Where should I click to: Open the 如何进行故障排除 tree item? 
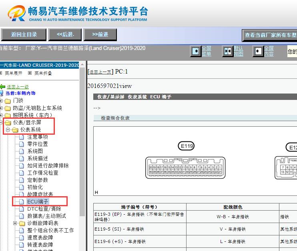(48, 166)
